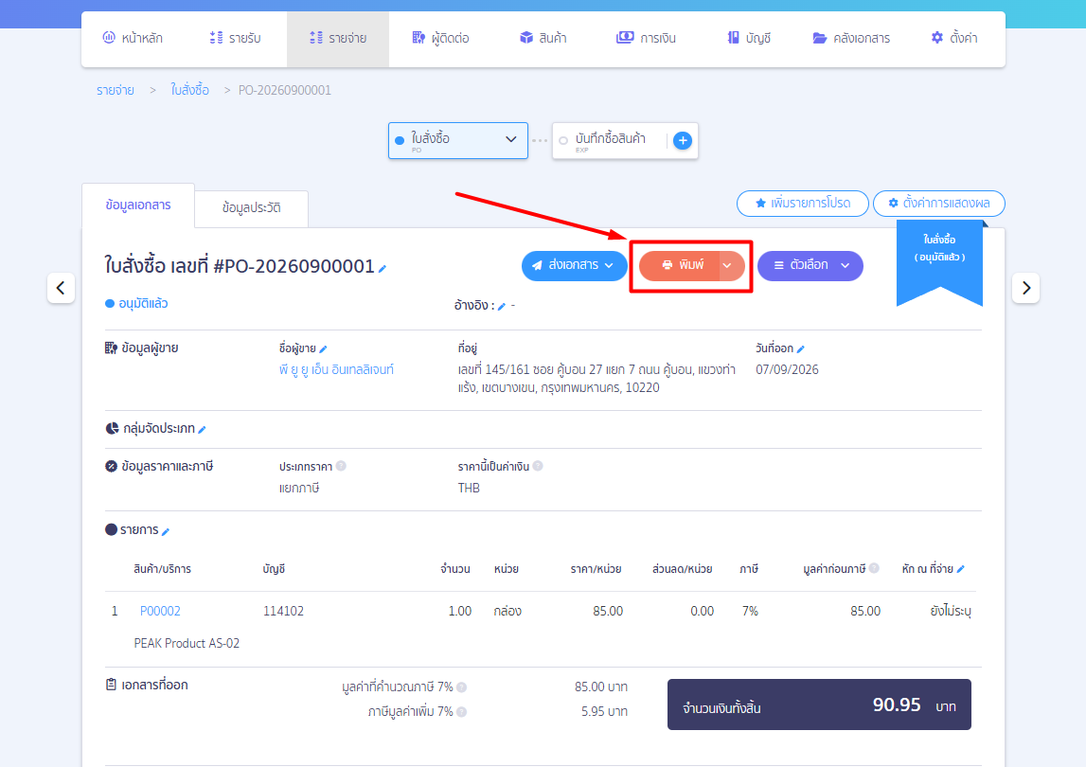Open the หน้าหลัก menu
Viewport: 1086px width, 767px height.
[x=133, y=38]
